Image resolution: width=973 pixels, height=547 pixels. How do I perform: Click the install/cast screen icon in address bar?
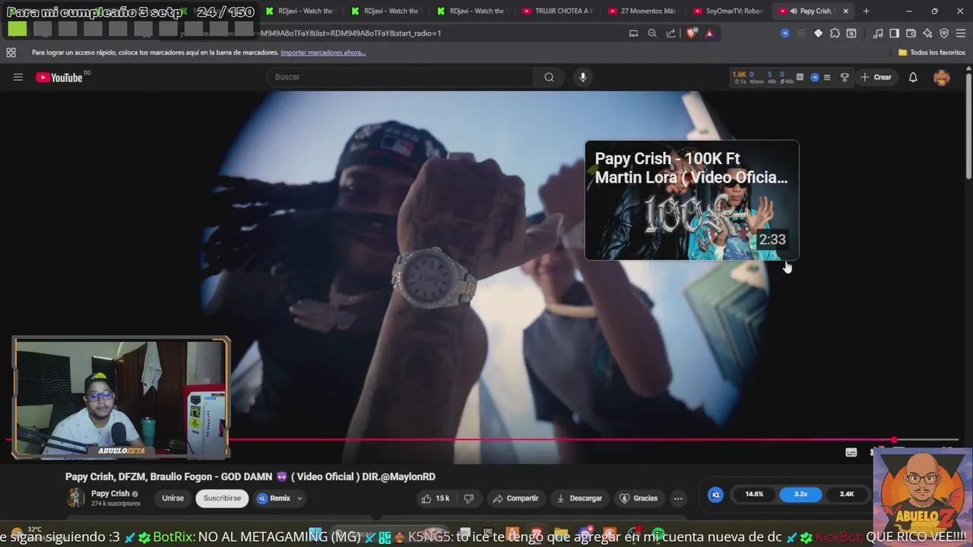coord(634,33)
